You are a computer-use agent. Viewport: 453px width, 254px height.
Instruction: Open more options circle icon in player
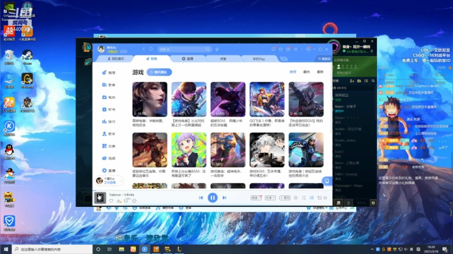[x=134, y=201]
